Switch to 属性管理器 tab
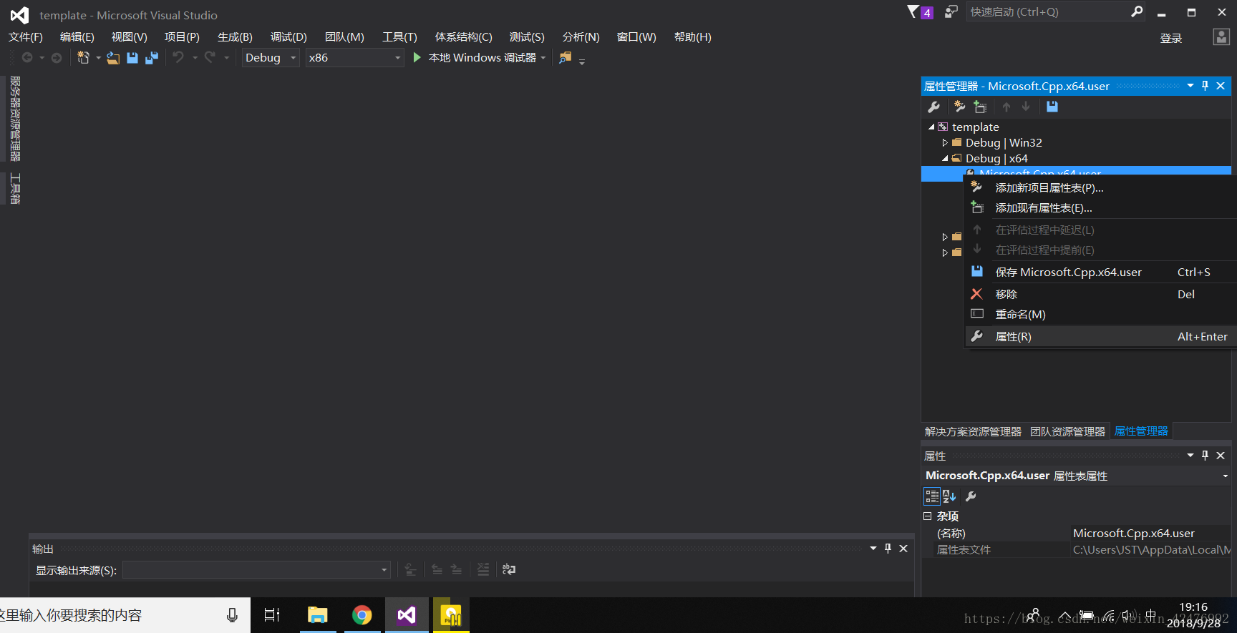The width and height of the screenshot is (1237, 633). click(1141, 431)
